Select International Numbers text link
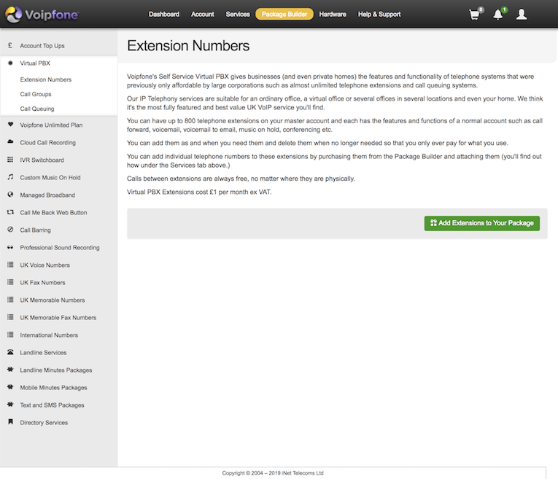 (x=49, y=335)
